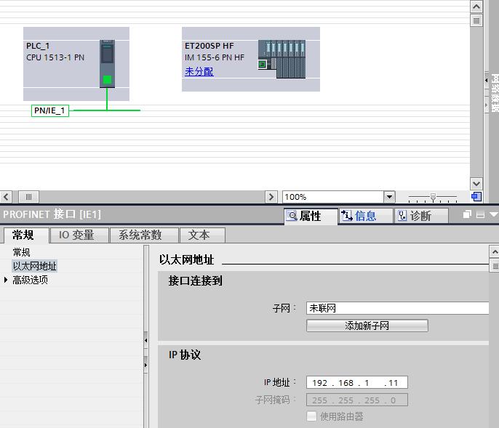Select 以太网地址 in the navigation tree
This screenshot has width=499, height=428.
click(35, 266)
